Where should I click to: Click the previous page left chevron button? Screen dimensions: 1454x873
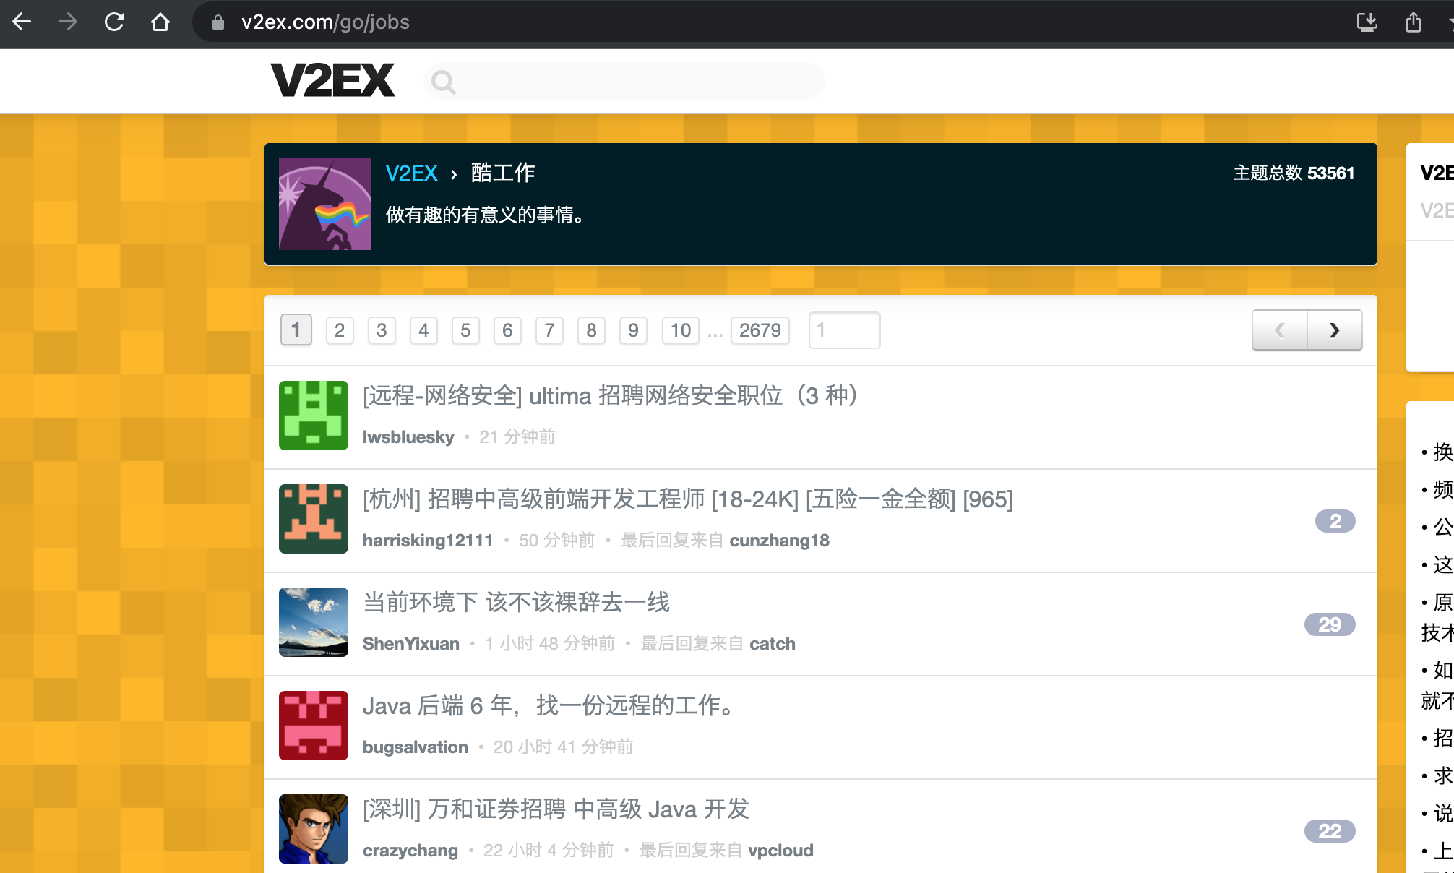(x=1280, y=330)
